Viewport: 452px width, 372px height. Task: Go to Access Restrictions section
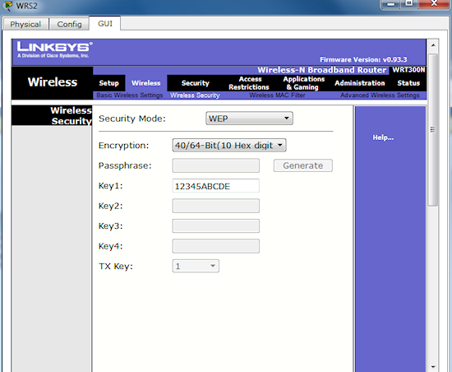249,83
